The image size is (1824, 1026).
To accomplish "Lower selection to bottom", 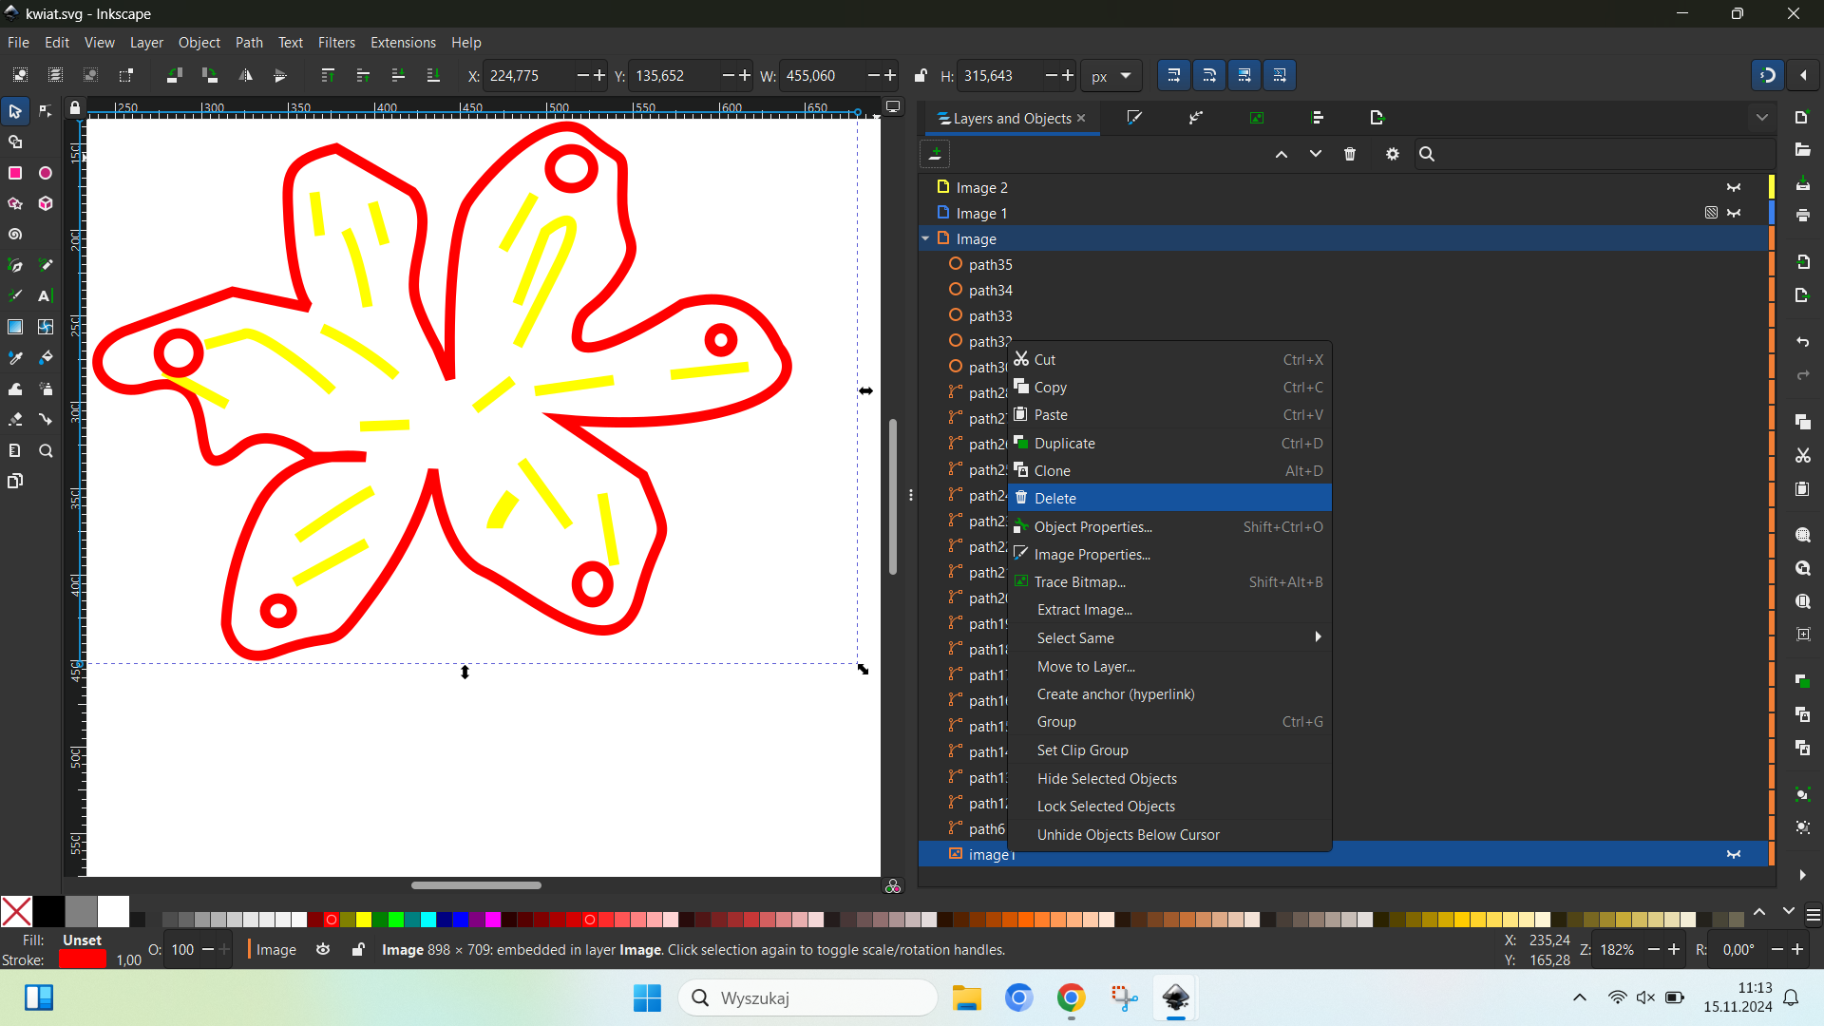I will (x=433, y=75).
